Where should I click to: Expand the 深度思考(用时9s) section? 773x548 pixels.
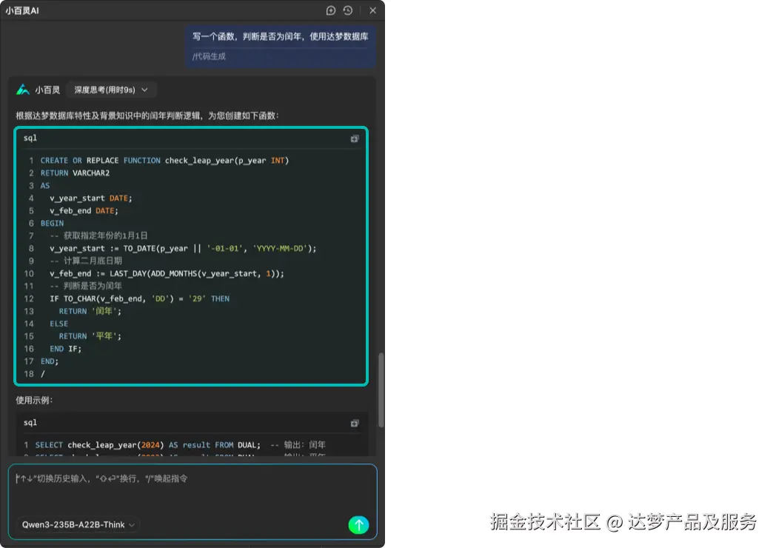(111, 90)
